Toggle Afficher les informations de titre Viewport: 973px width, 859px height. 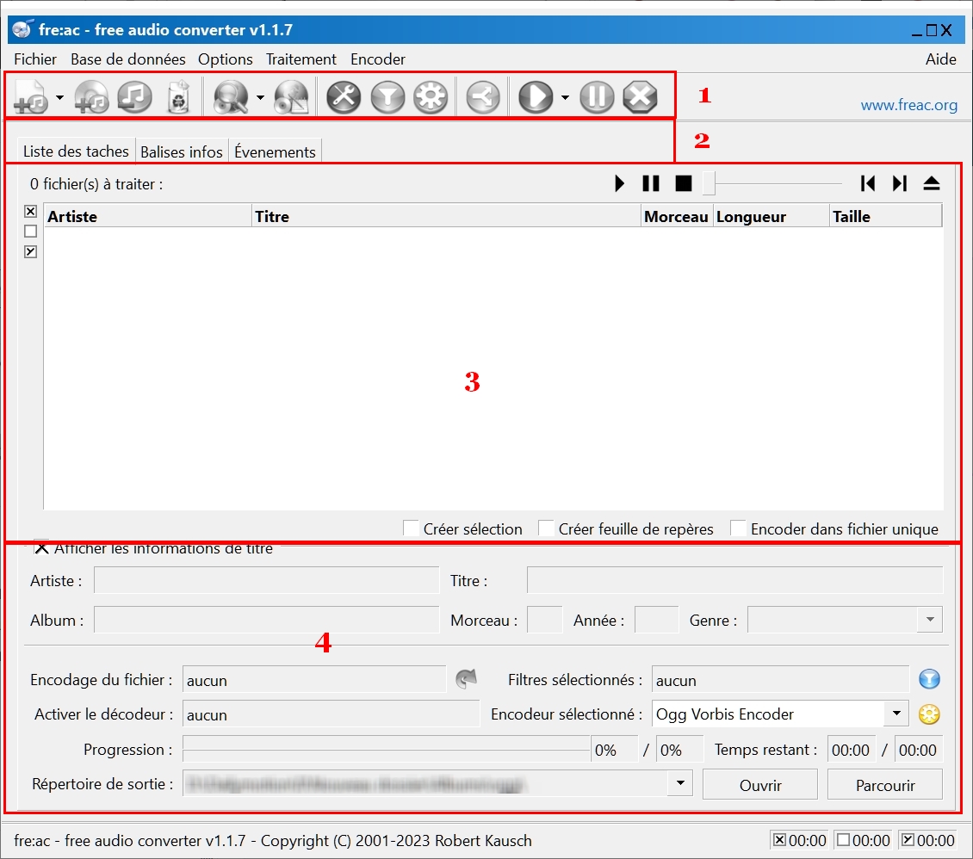(x=41, y=547)
